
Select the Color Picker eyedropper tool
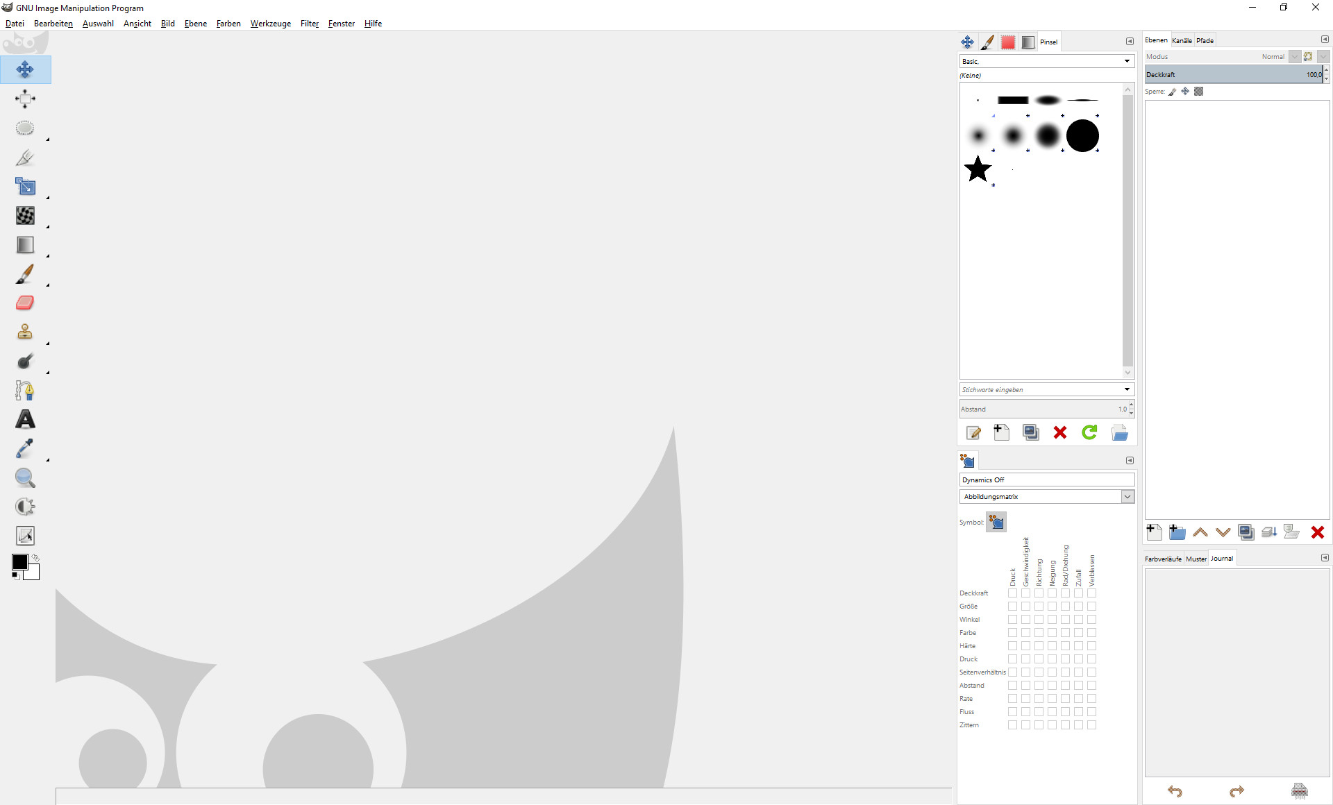coord(25,448)
